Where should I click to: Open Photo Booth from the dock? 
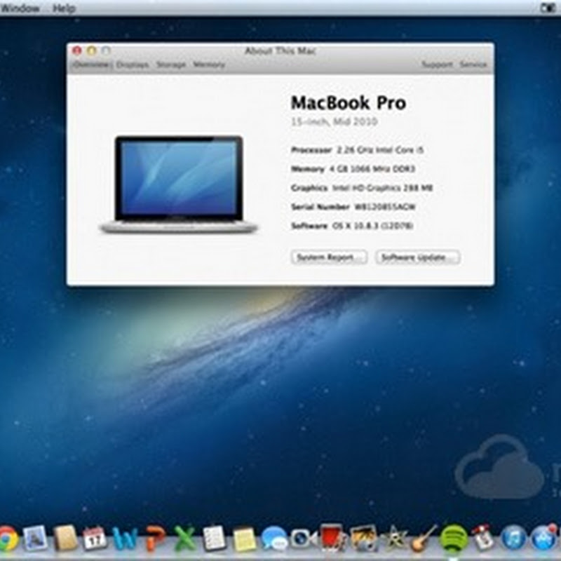pyautogui.click(x=332, y=538)
